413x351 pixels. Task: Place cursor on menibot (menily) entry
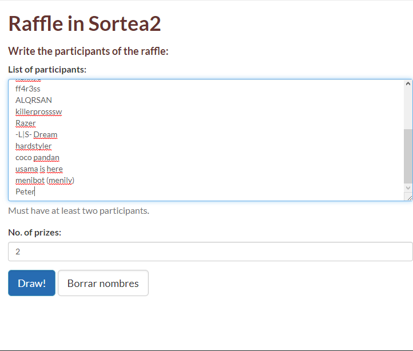click(x=45, y=180)
